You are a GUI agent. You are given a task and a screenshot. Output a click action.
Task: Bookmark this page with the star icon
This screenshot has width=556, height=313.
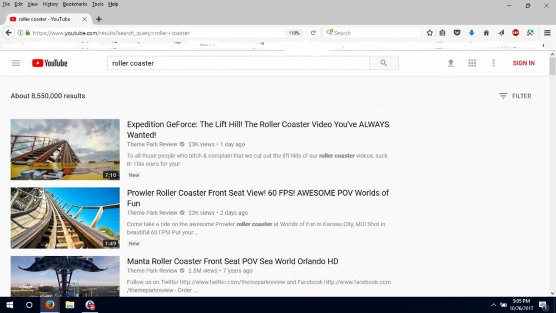(x=430, y=33)
